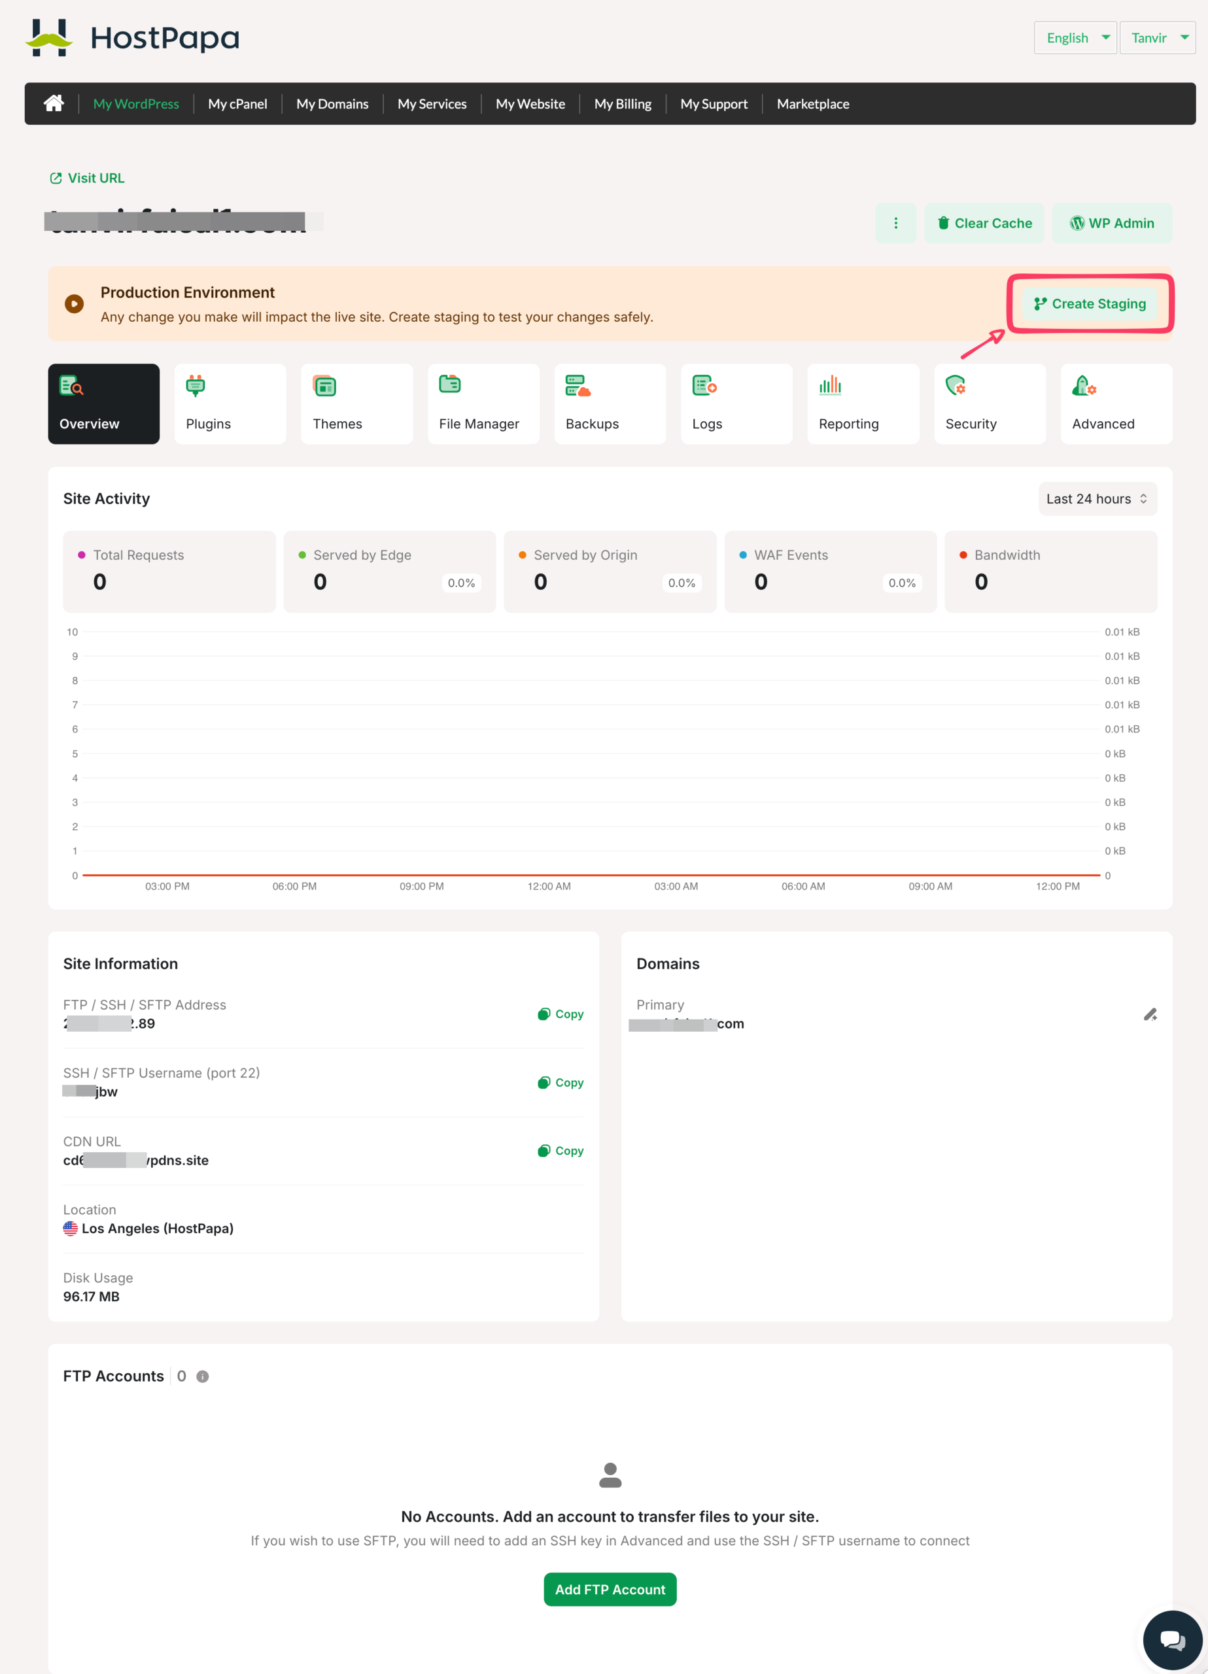Screen dimensions: 1208x1674
Task: Toggle the Bandwidth chart series
Action: [x=1051, y=572]
